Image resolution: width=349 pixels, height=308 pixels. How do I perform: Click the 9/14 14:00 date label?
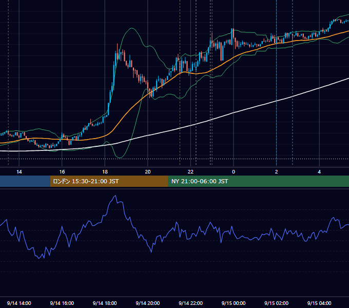point(19,303)
